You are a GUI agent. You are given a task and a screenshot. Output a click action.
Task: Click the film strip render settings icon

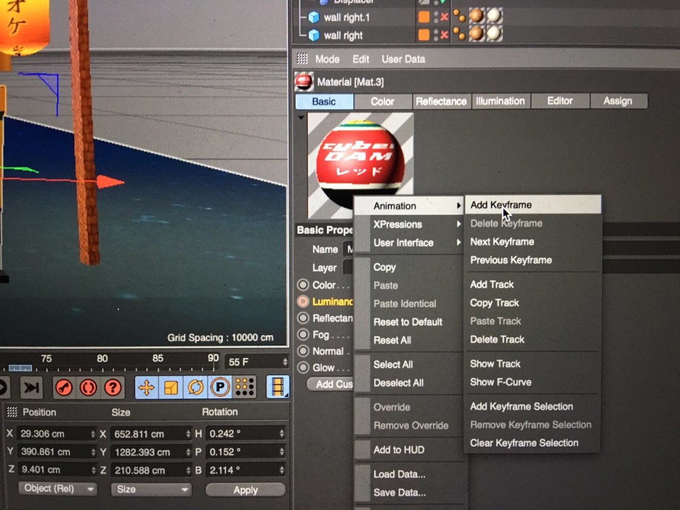278,386
